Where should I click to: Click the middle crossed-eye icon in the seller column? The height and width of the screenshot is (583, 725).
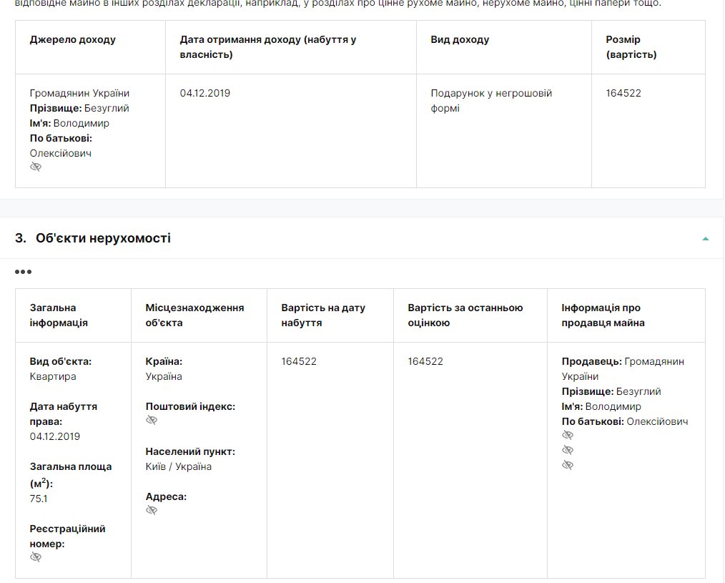point(568,450)
